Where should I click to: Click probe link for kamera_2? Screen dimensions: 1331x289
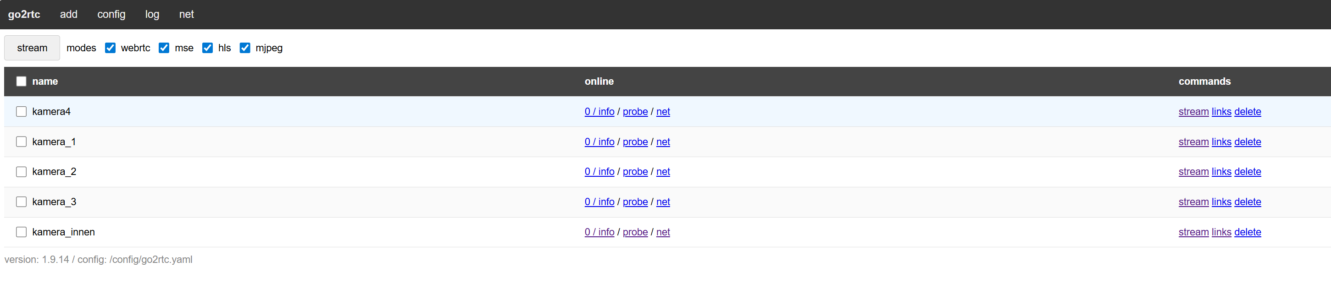(x=635, y=172)
